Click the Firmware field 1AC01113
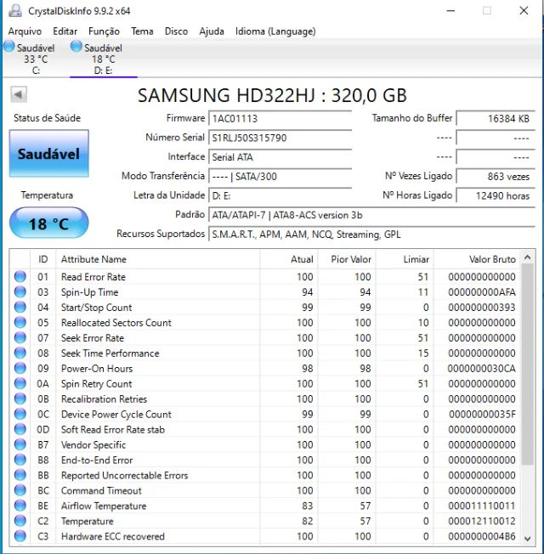This screenshot has width=544, height=554. click(x=280, y=119)
